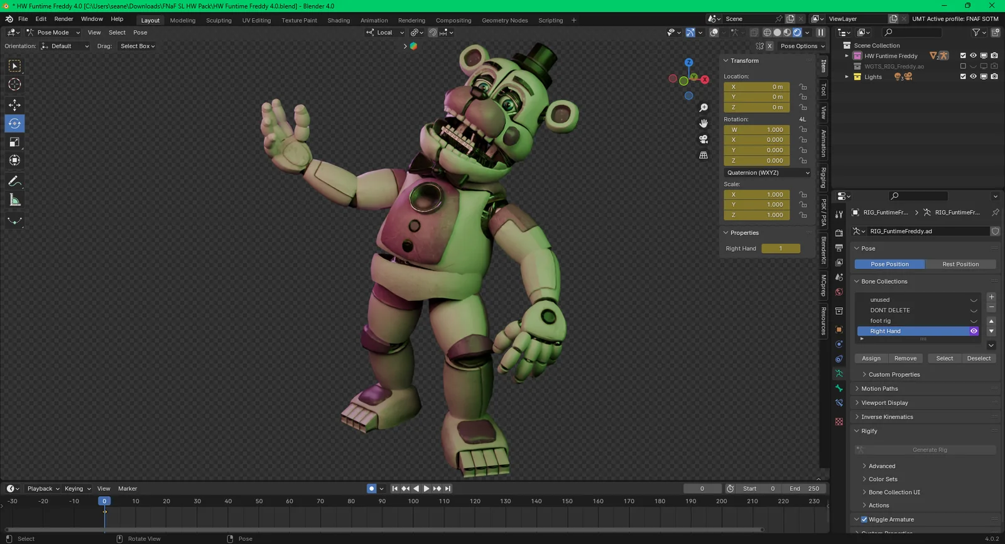Click the Remove button
The width and height of the screenshot is (1005, 544).
pos(905,359)
